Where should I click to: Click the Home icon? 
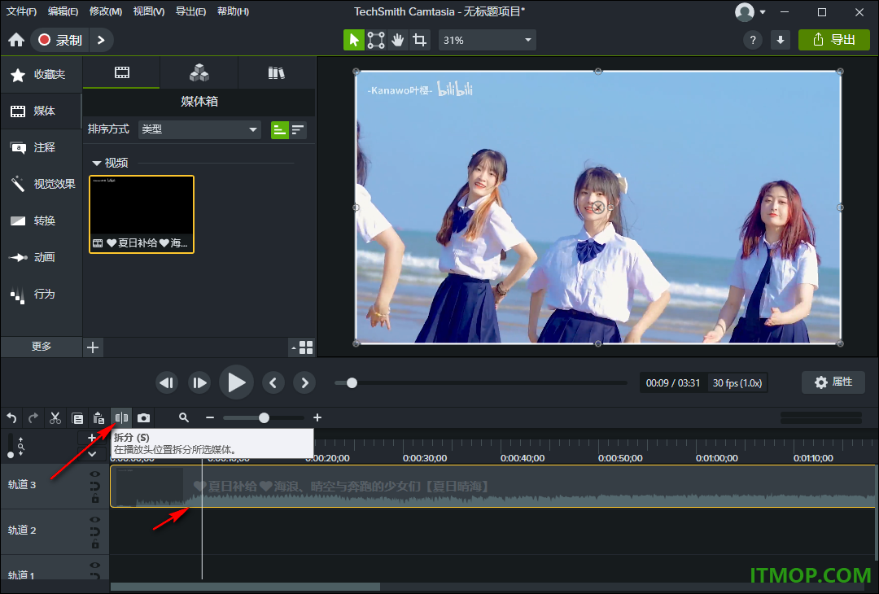coord(16,40)
